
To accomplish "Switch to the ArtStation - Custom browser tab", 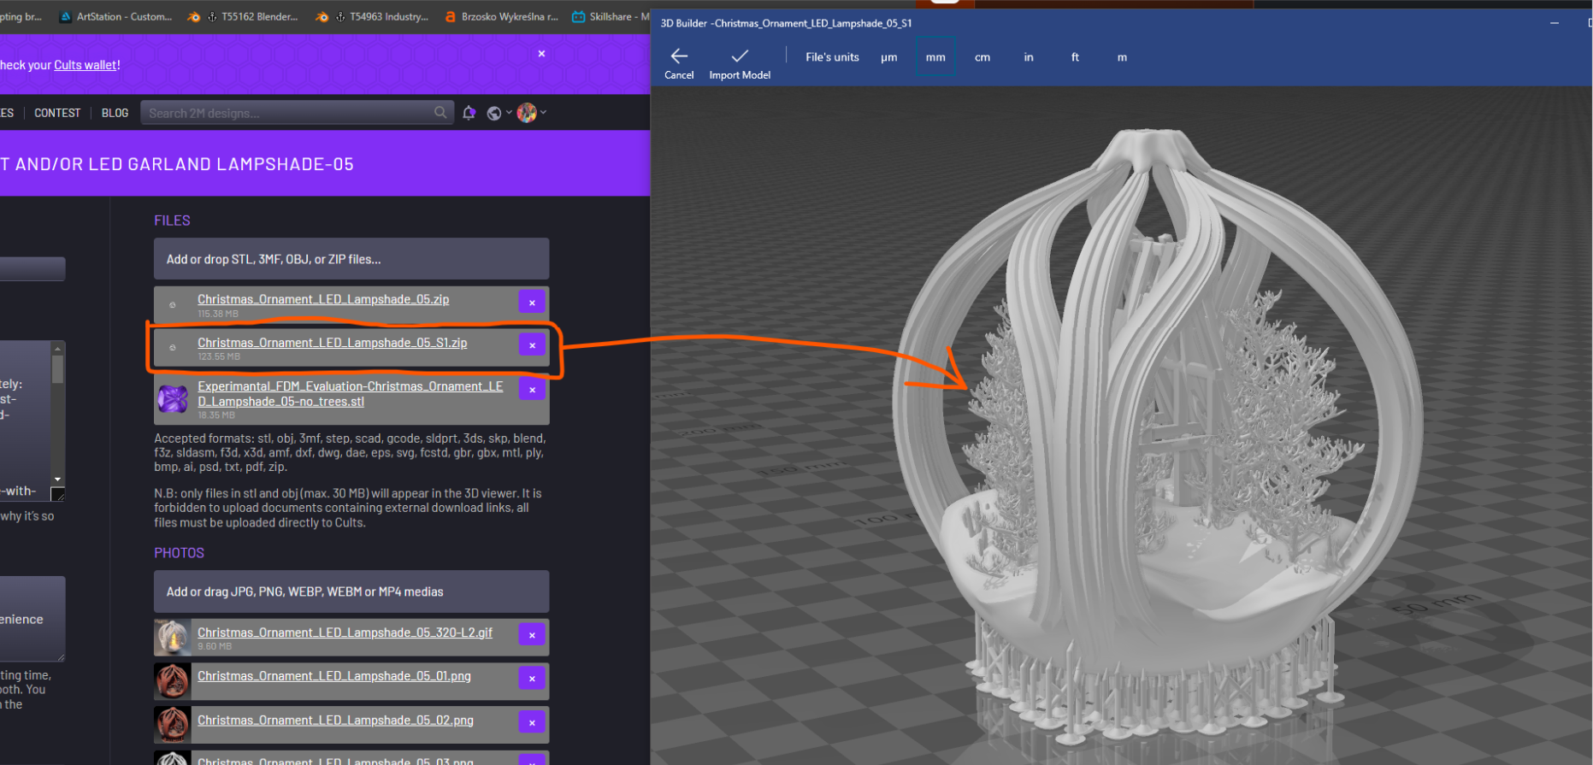I will coord(115,16).
